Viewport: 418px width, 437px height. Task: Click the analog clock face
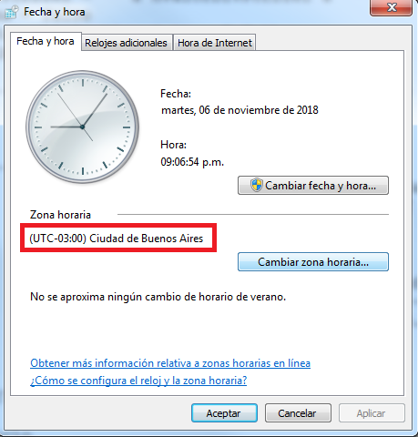coord(82,127)
